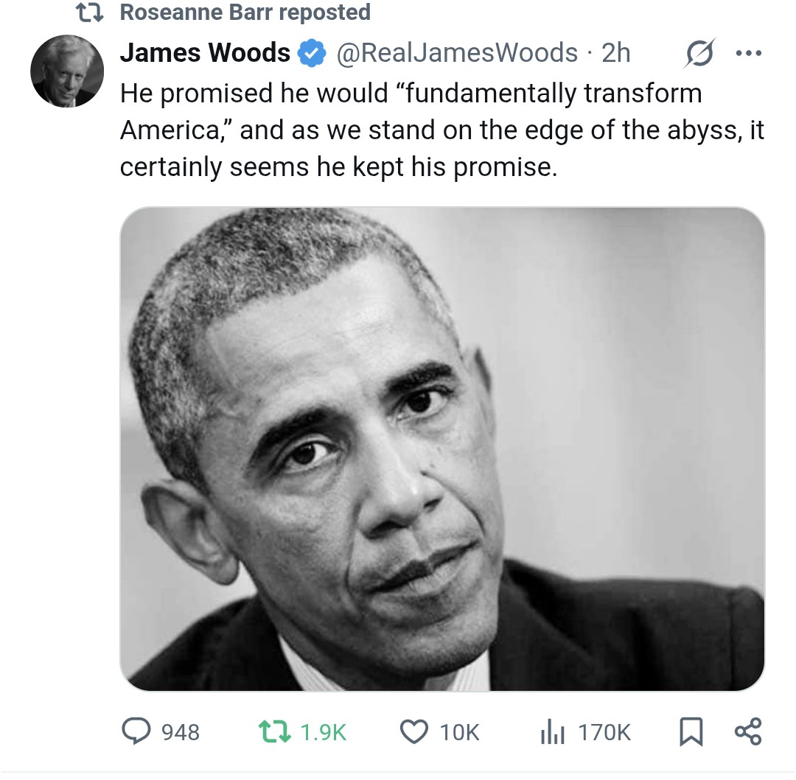Open the @RealJamesWoods handle link
Image resolution: width=796 pixels, height=780 pixels.
point(457,53)
